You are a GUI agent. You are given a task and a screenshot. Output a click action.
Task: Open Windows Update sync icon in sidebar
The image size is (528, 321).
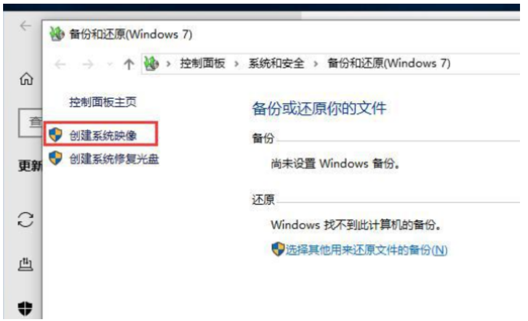[x=25, y=220]
